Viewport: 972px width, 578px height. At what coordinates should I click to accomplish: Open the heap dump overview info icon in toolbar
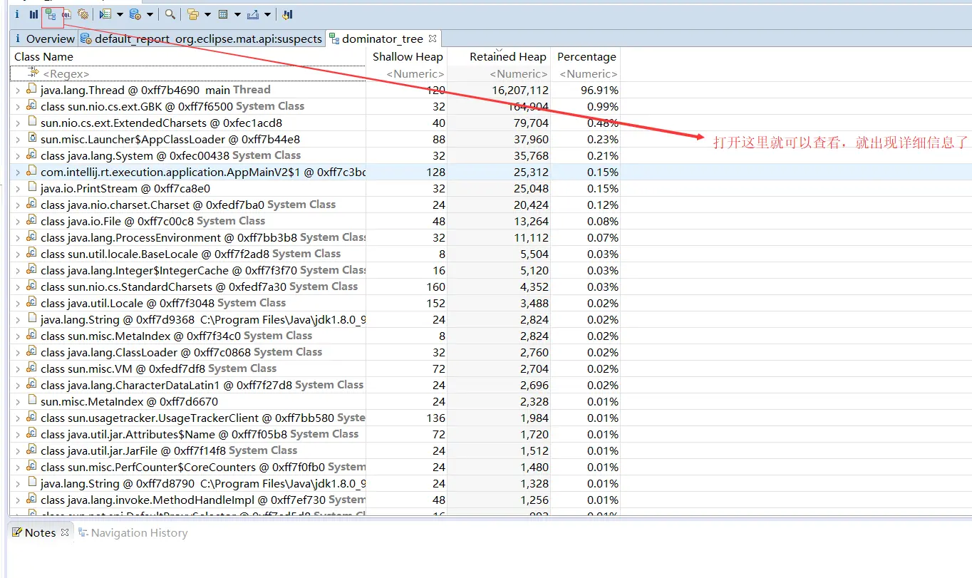(x=17, y=14)
